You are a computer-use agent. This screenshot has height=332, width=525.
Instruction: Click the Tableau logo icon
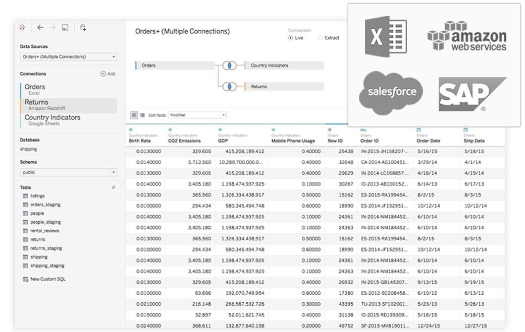click(22, 27)
